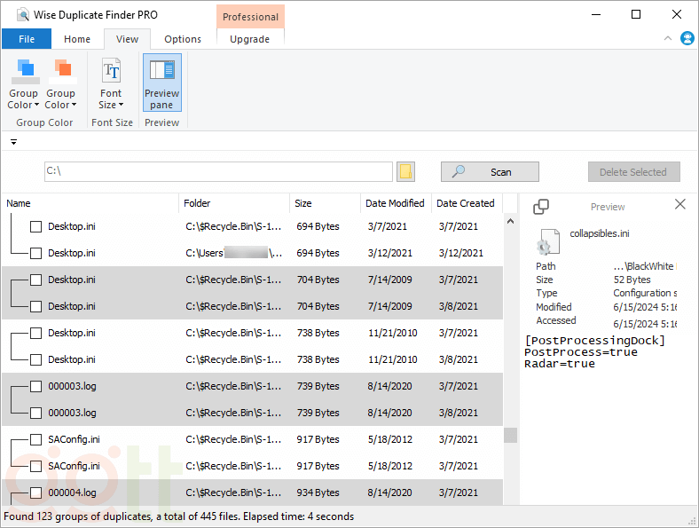Tick the first SAConfig.ini checkbox
Image resolution: width=699 pixels, height=528 pixels.
tap(35, 439)
